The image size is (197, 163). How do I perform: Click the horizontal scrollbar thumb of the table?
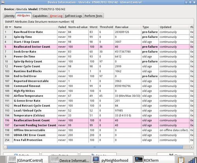pos(95,147)
